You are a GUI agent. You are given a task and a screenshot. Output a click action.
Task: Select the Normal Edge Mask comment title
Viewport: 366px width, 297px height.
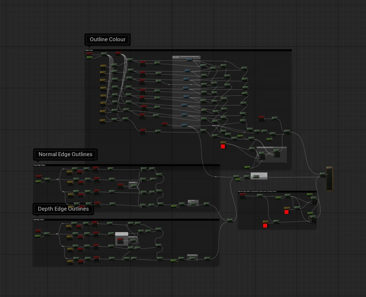(193, 201)
